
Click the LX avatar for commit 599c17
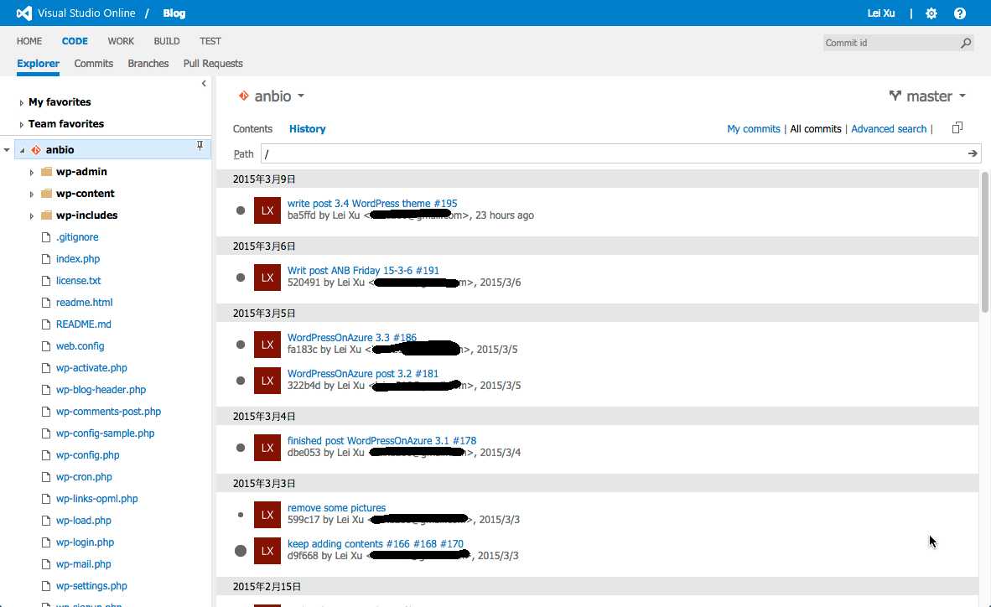pyautogui.click(x=267, y=515)
